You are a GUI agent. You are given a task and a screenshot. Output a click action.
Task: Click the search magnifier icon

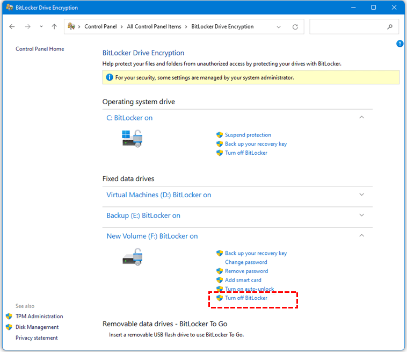coord(390,26)
